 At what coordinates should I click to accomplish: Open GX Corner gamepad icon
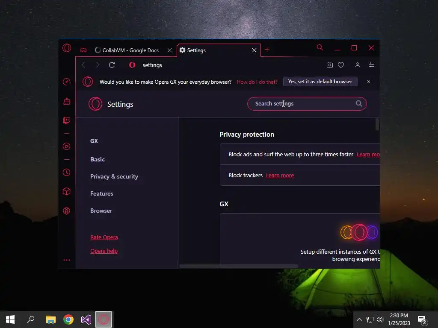[x=83, y=50]
